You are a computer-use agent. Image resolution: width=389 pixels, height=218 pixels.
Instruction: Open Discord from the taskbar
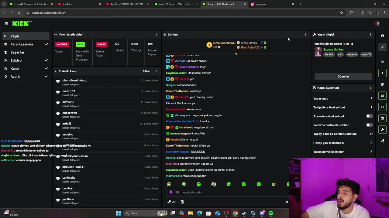(262, 213)
